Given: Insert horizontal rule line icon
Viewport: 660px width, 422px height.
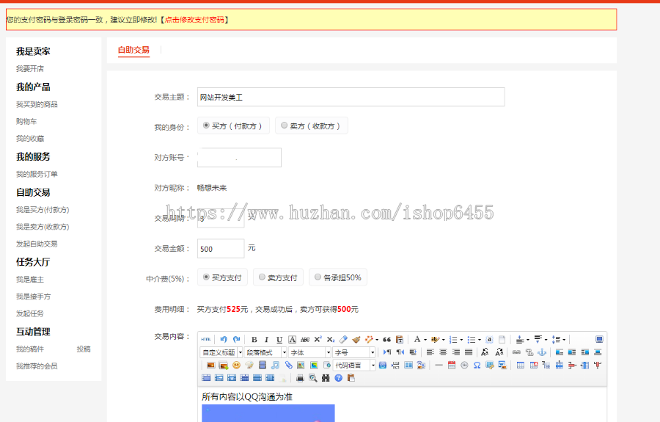Looking at the screenshot, I should [x=439, y=365].
